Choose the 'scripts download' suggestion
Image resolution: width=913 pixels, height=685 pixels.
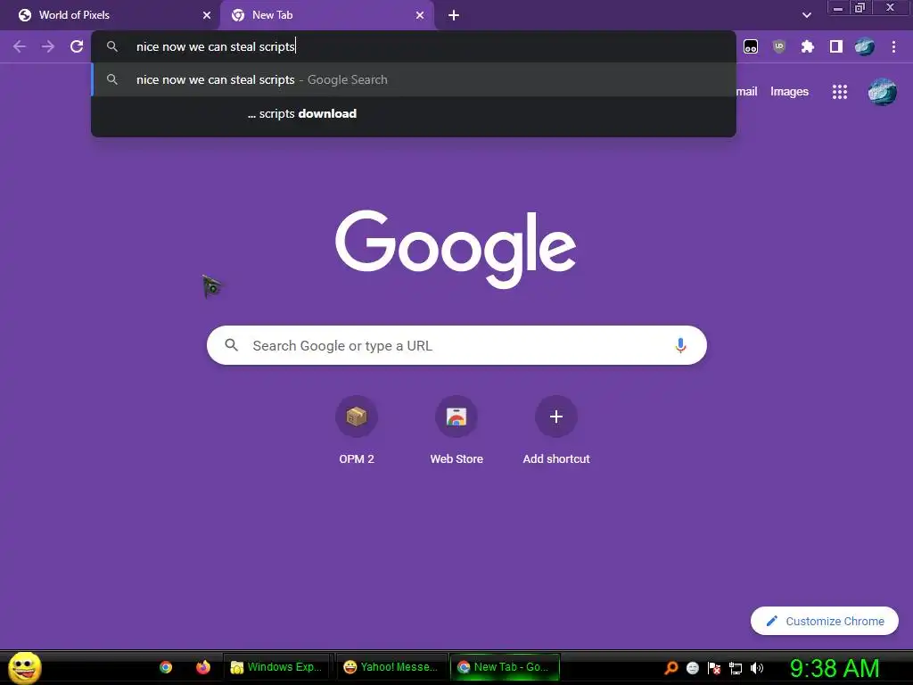[414, 113]
